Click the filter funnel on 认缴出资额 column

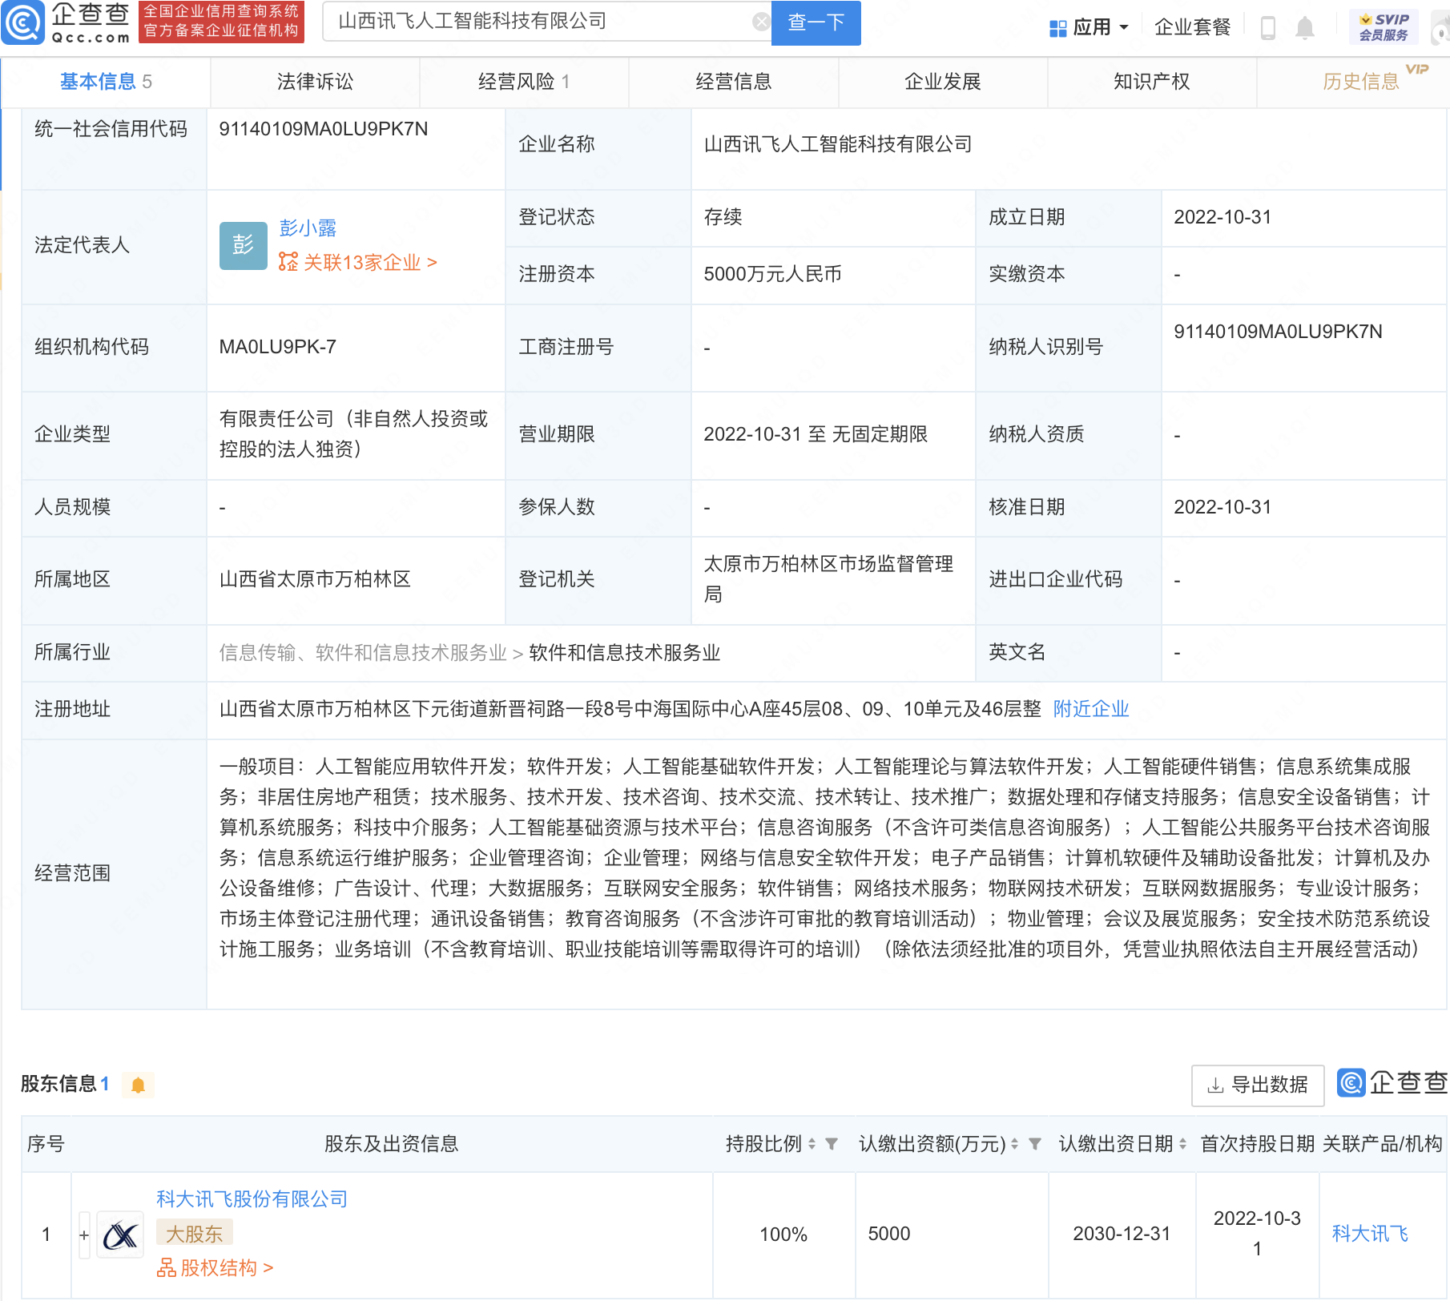pos(1037,1145)
